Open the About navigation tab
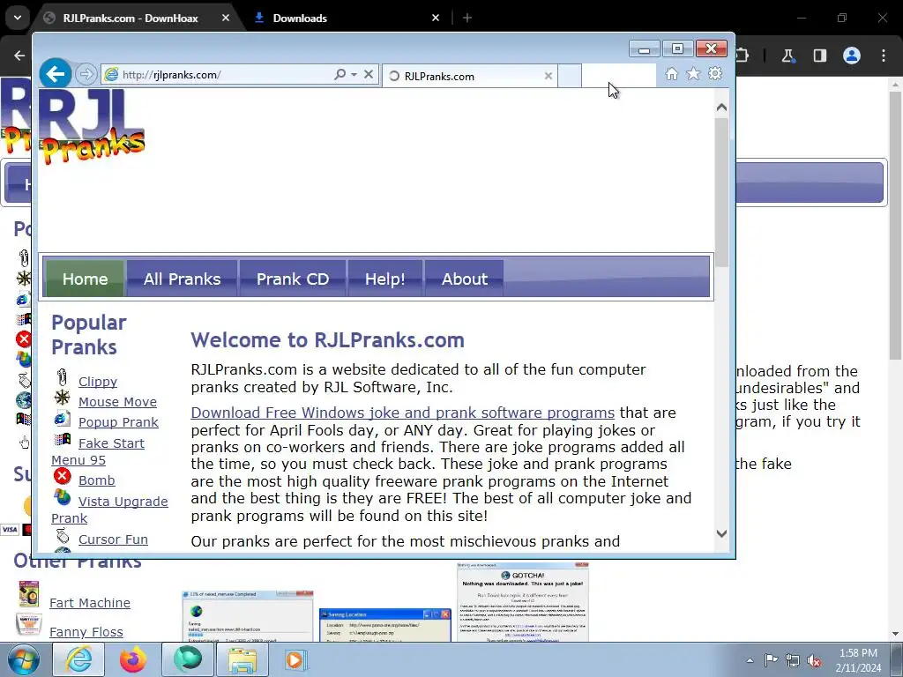Screen dimensions: 903x677 coord(464,279)
